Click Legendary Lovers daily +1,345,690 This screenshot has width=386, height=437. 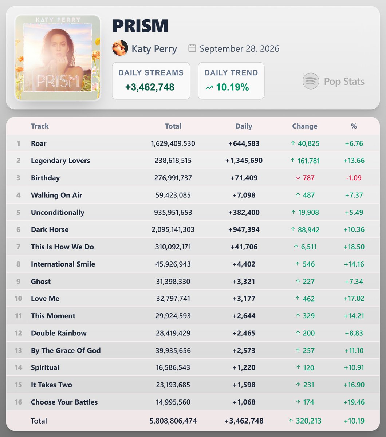(x=244, y=161)
